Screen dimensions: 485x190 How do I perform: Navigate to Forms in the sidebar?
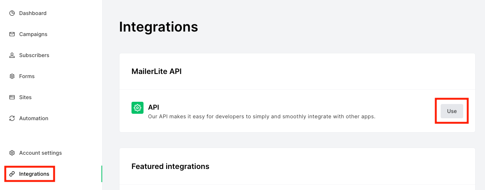coord(27,76)
